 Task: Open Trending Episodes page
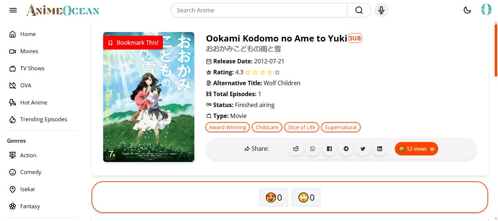tap(43, 119)
